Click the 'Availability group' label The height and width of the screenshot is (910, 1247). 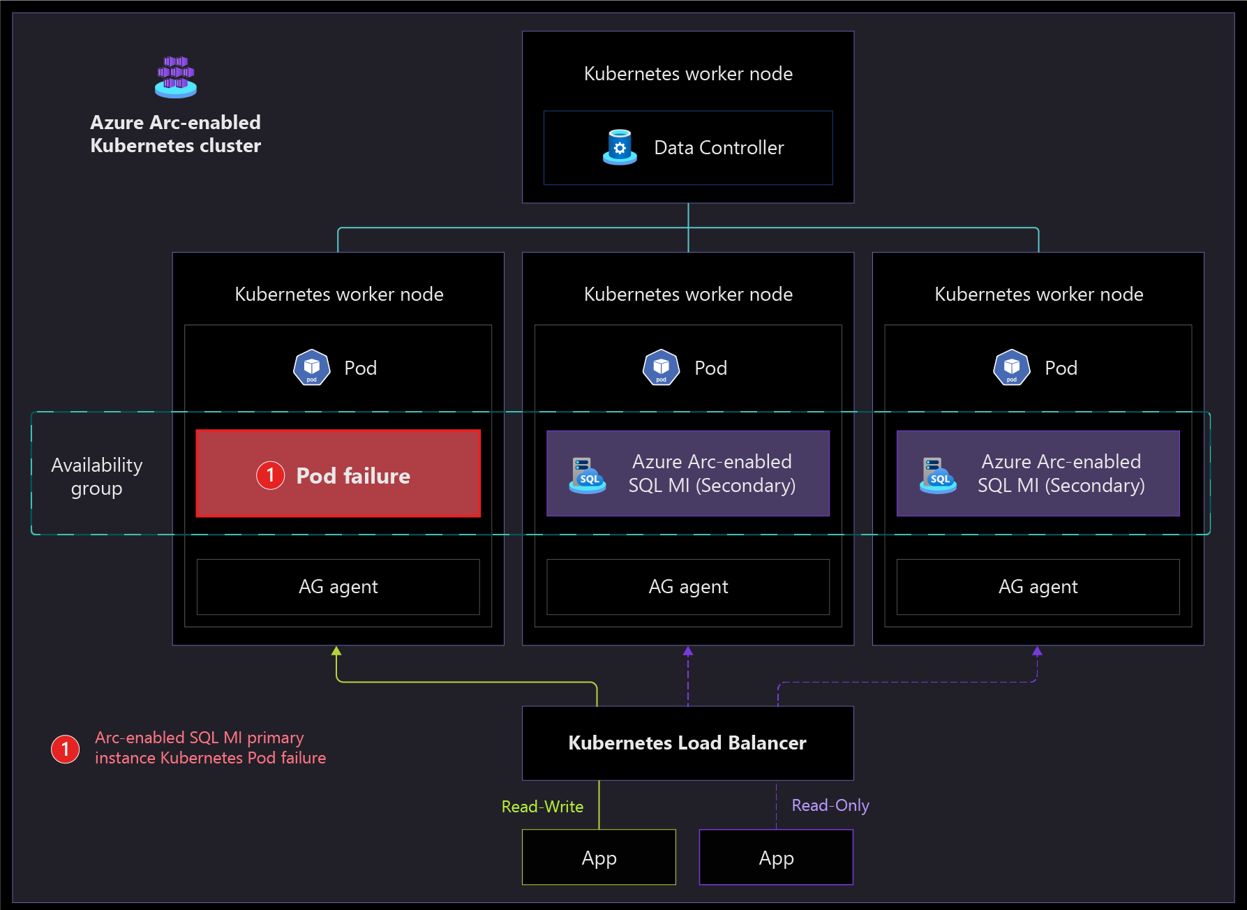tap(97, 476)
